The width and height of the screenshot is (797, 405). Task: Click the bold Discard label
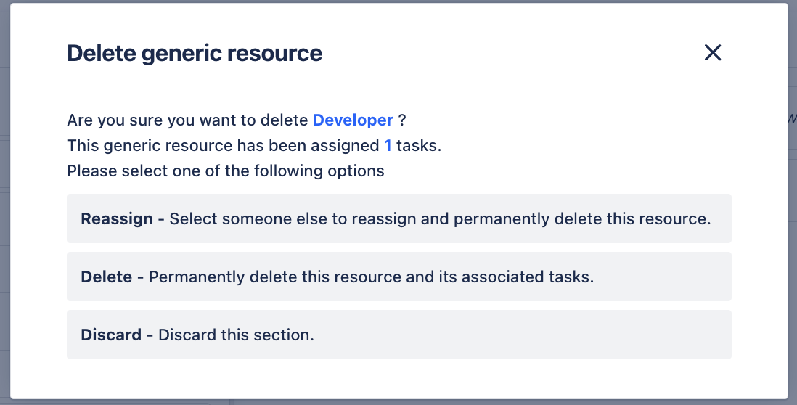tap(111, 335)
